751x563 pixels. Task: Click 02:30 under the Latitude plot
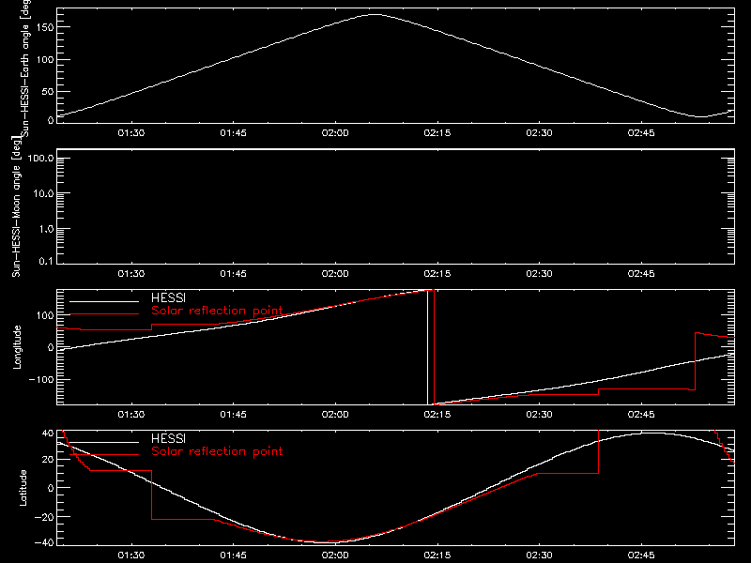coord(539,555)
